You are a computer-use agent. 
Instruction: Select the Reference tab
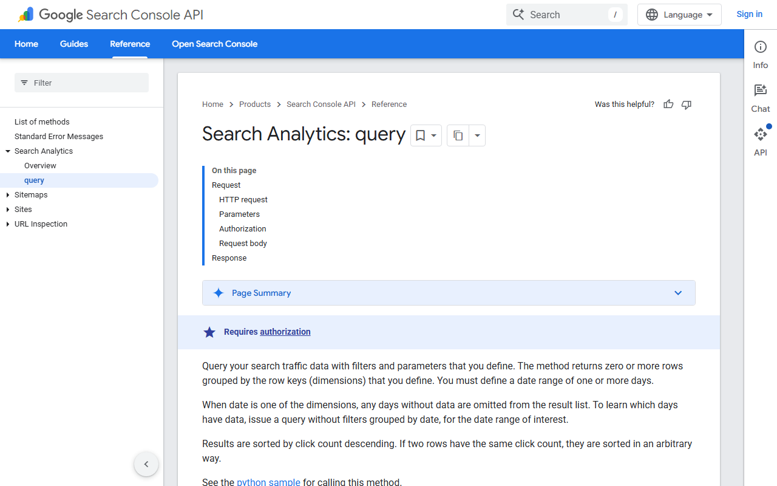click(x=130, y=44)
